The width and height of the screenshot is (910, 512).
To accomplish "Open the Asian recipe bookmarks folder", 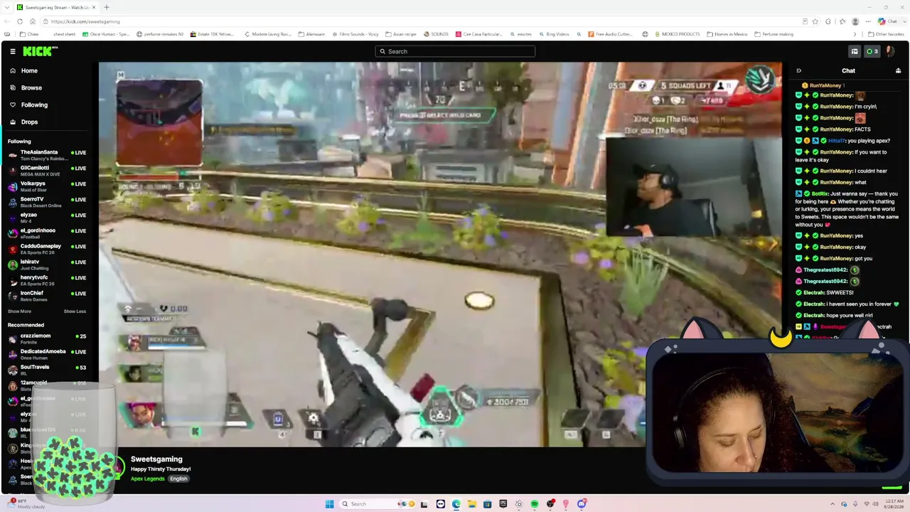I will pyautogui.click(x=400, y=34).
